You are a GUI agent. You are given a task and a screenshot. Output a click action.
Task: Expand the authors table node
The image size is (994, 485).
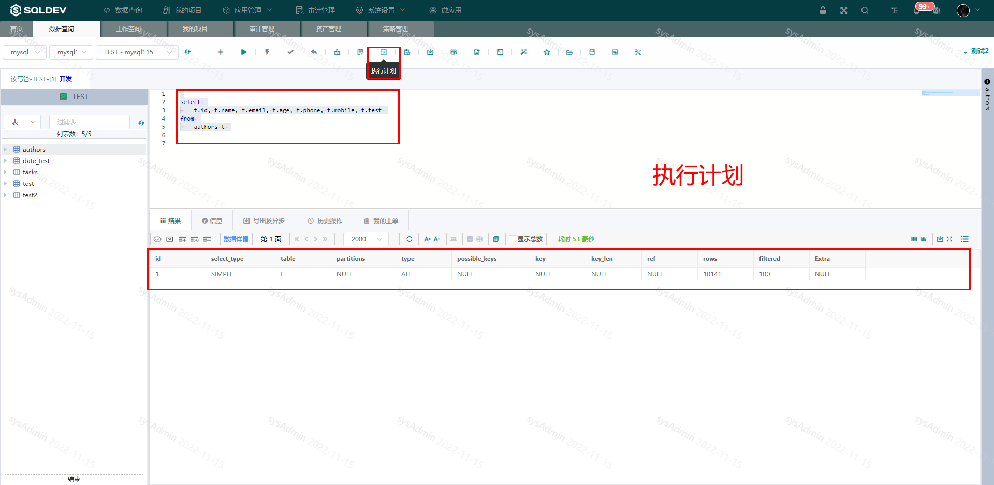click(x=5, y=150)
